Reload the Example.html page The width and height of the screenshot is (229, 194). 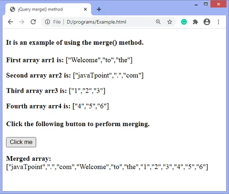pos(33,22)
